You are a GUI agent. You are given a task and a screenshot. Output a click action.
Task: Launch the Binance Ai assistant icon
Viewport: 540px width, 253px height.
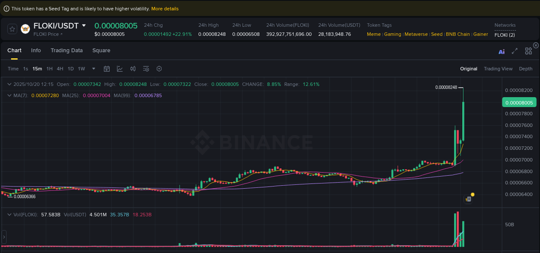coord(501,51)
